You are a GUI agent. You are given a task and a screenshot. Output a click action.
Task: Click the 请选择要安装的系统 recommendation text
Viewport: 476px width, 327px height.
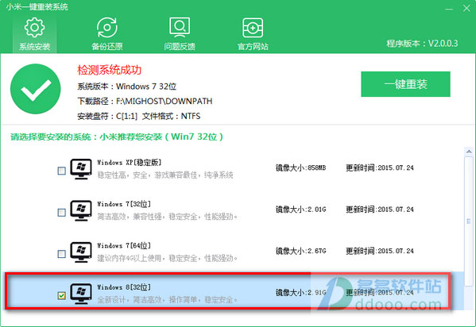117,137
